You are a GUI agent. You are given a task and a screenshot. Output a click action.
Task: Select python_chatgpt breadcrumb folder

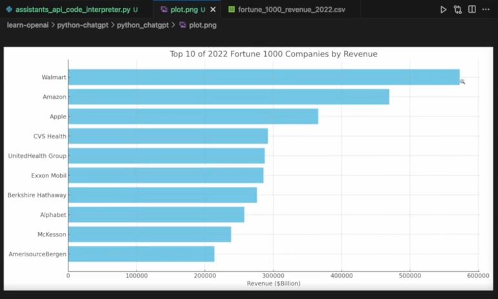142,25
